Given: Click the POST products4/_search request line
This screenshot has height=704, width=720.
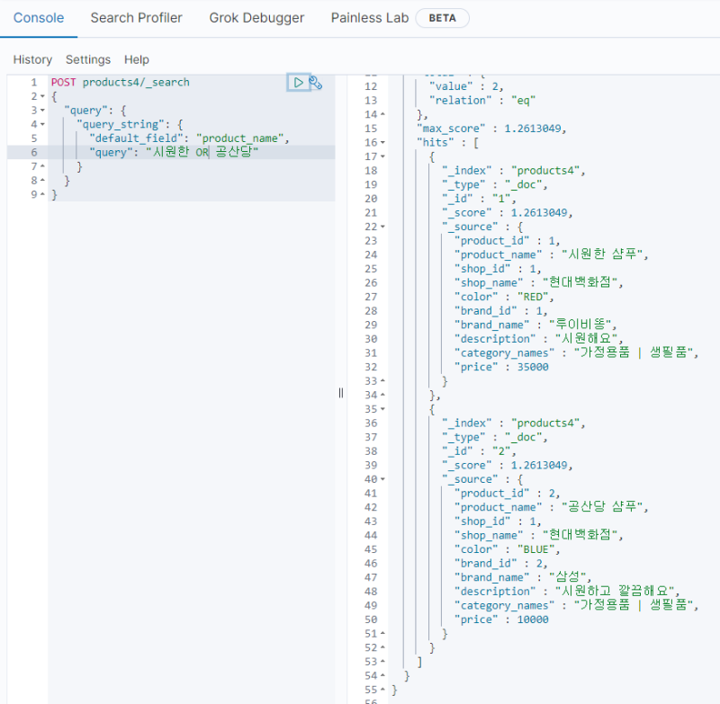Looking at the screenshot, I should [120, 83].
